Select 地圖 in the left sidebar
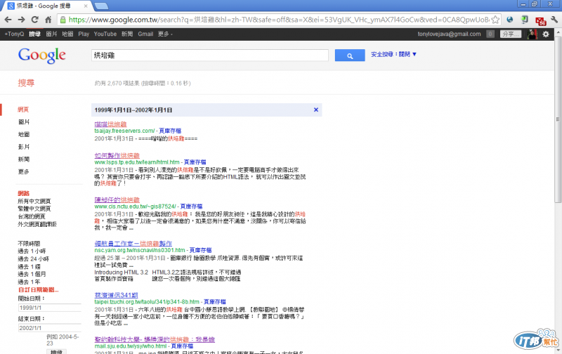Viewport: 562px width, 354px height. tap(24, 134)
